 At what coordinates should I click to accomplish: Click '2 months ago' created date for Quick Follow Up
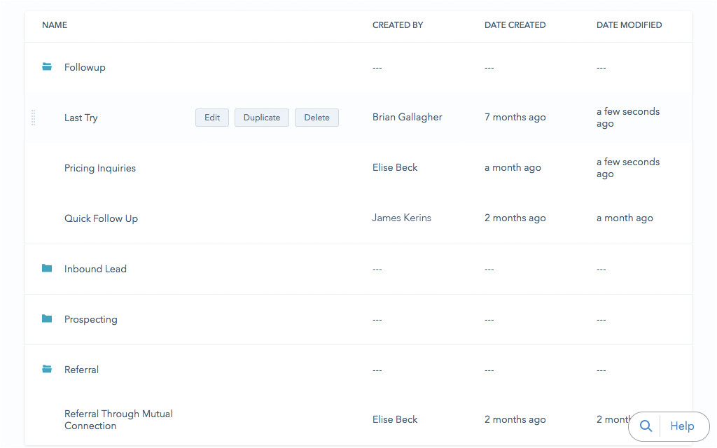(x=515, y=218)
